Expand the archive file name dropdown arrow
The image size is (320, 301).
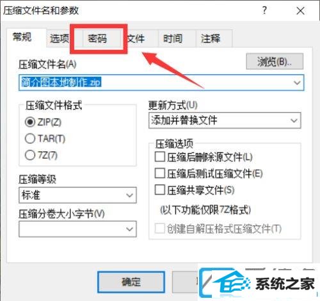coord(297,83)
